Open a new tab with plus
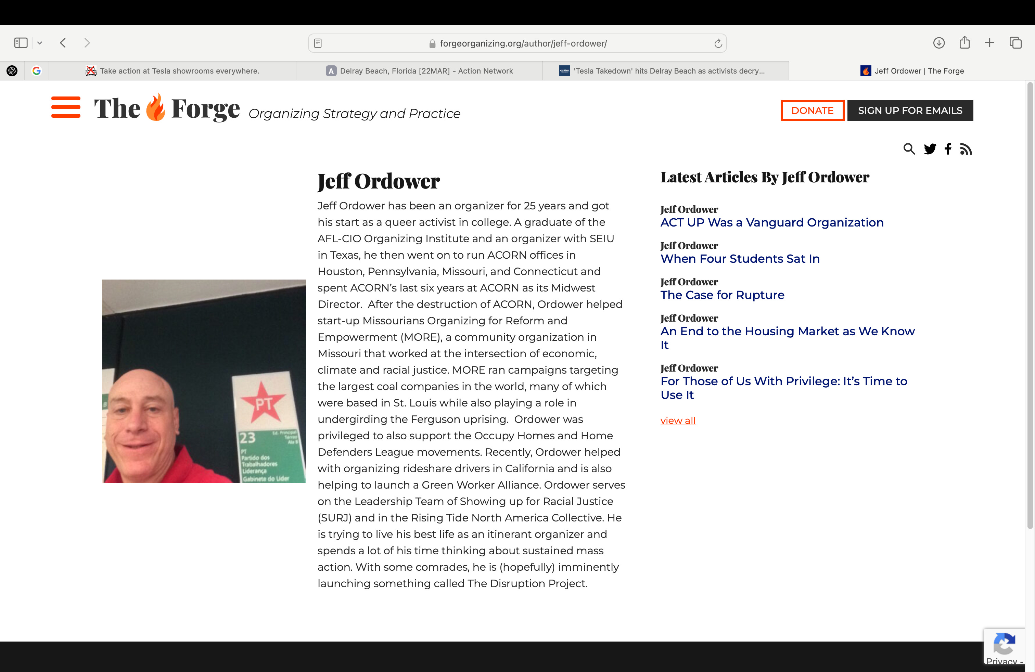The width and height of the screenshot is (1035, 672). [989, 42]
